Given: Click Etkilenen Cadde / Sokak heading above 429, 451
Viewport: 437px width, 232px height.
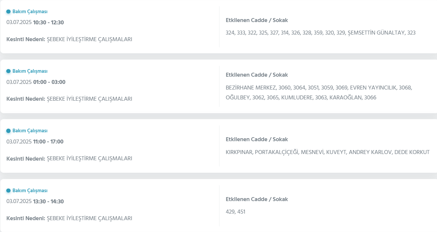Looking at the screenshot, I should point(257,199).
